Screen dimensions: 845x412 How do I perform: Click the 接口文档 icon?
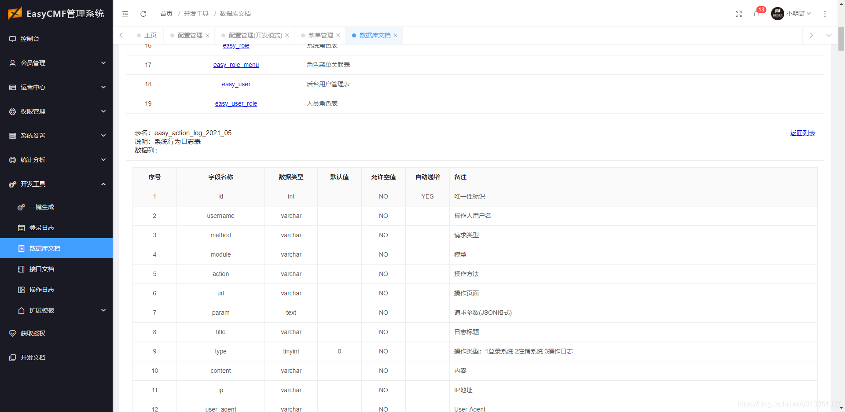[21, 269]
